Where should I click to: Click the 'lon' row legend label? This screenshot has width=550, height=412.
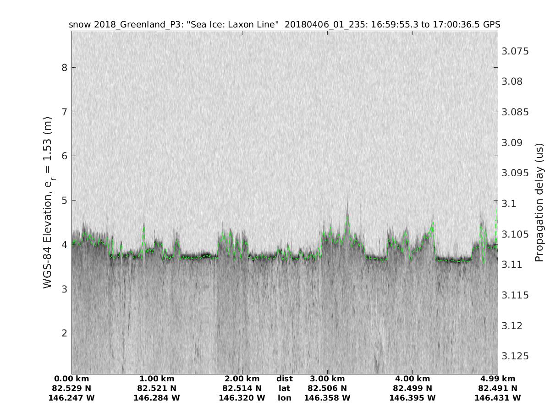point(284,398)
